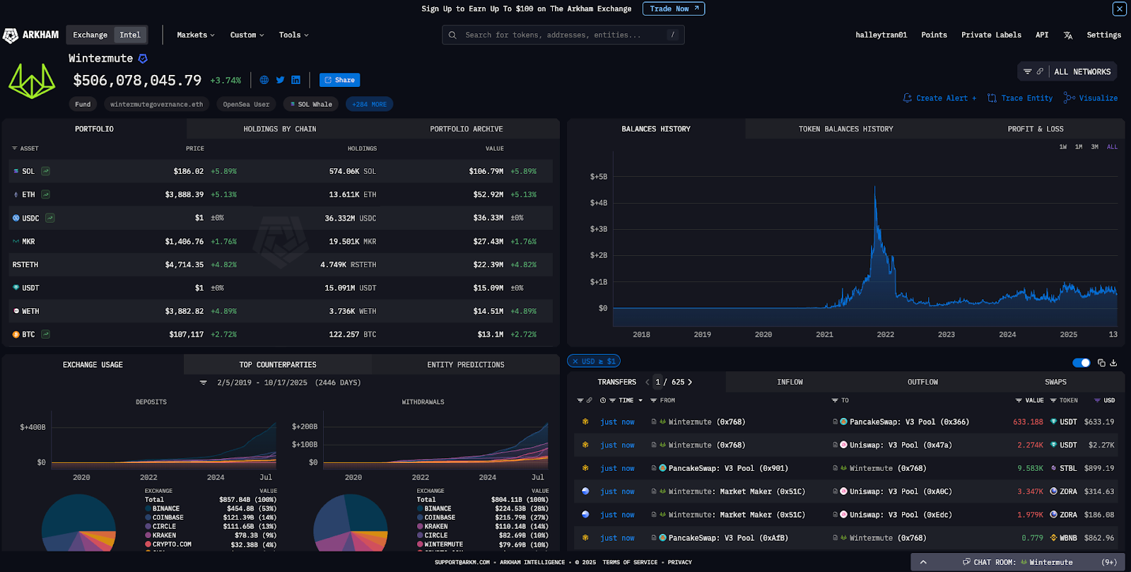Open the Tools dropdown menu
This screenshot has height=572, width=1131.
tap(293, 35)
